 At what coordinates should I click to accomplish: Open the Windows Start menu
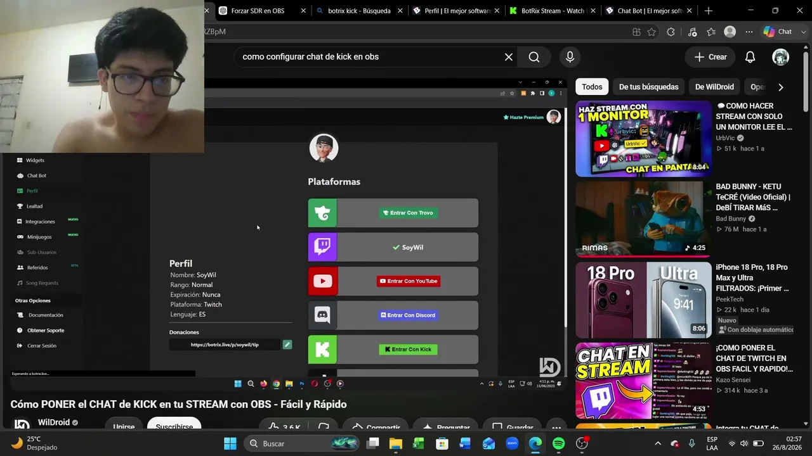coord(230,443)
